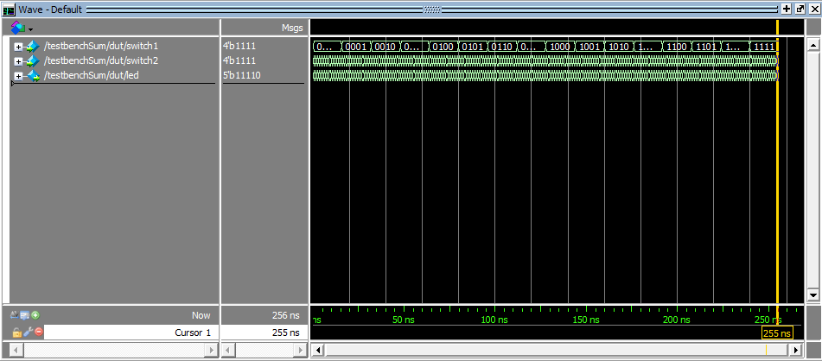This screenshot has width=822, height=361.
Task: Click the Edit Grid & Timeline icon
Action: tap(25, 316)
